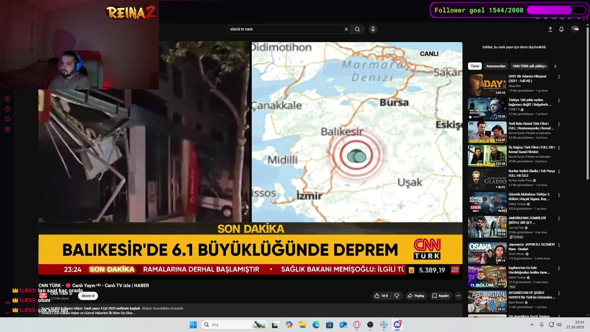
Task: Open Microsoft Edge from the taskbar
Action: pos(316,325)
